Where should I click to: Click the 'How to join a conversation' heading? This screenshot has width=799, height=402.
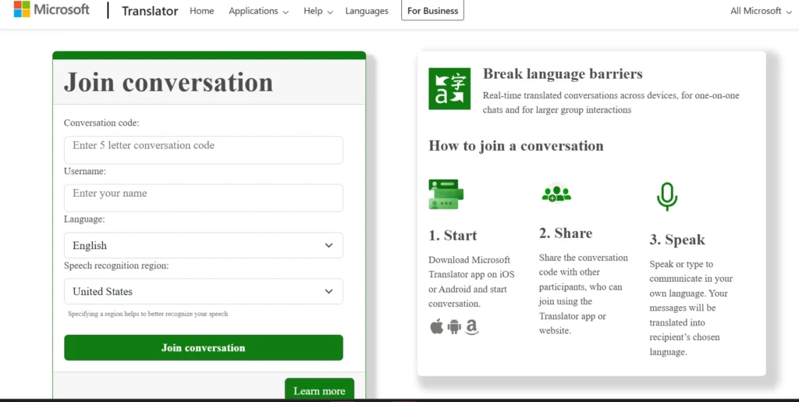[516, 146]
